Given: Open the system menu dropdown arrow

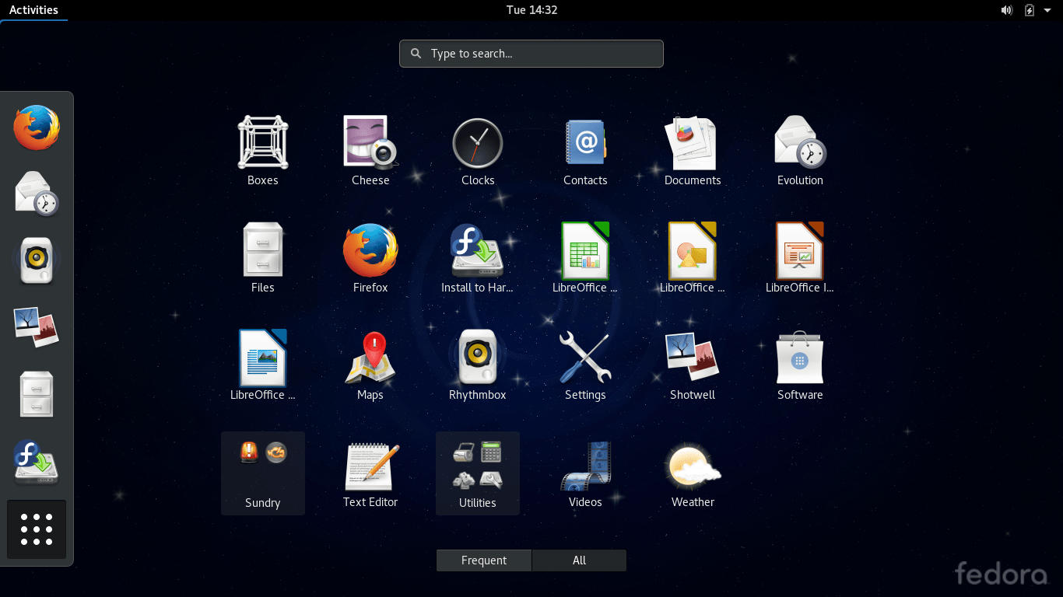Looking at the screenshot, I should pos(1047,10).
